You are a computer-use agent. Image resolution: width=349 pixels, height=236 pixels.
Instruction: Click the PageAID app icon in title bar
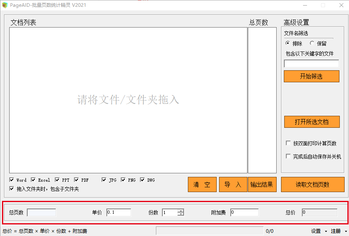click(x=5, y=5)
